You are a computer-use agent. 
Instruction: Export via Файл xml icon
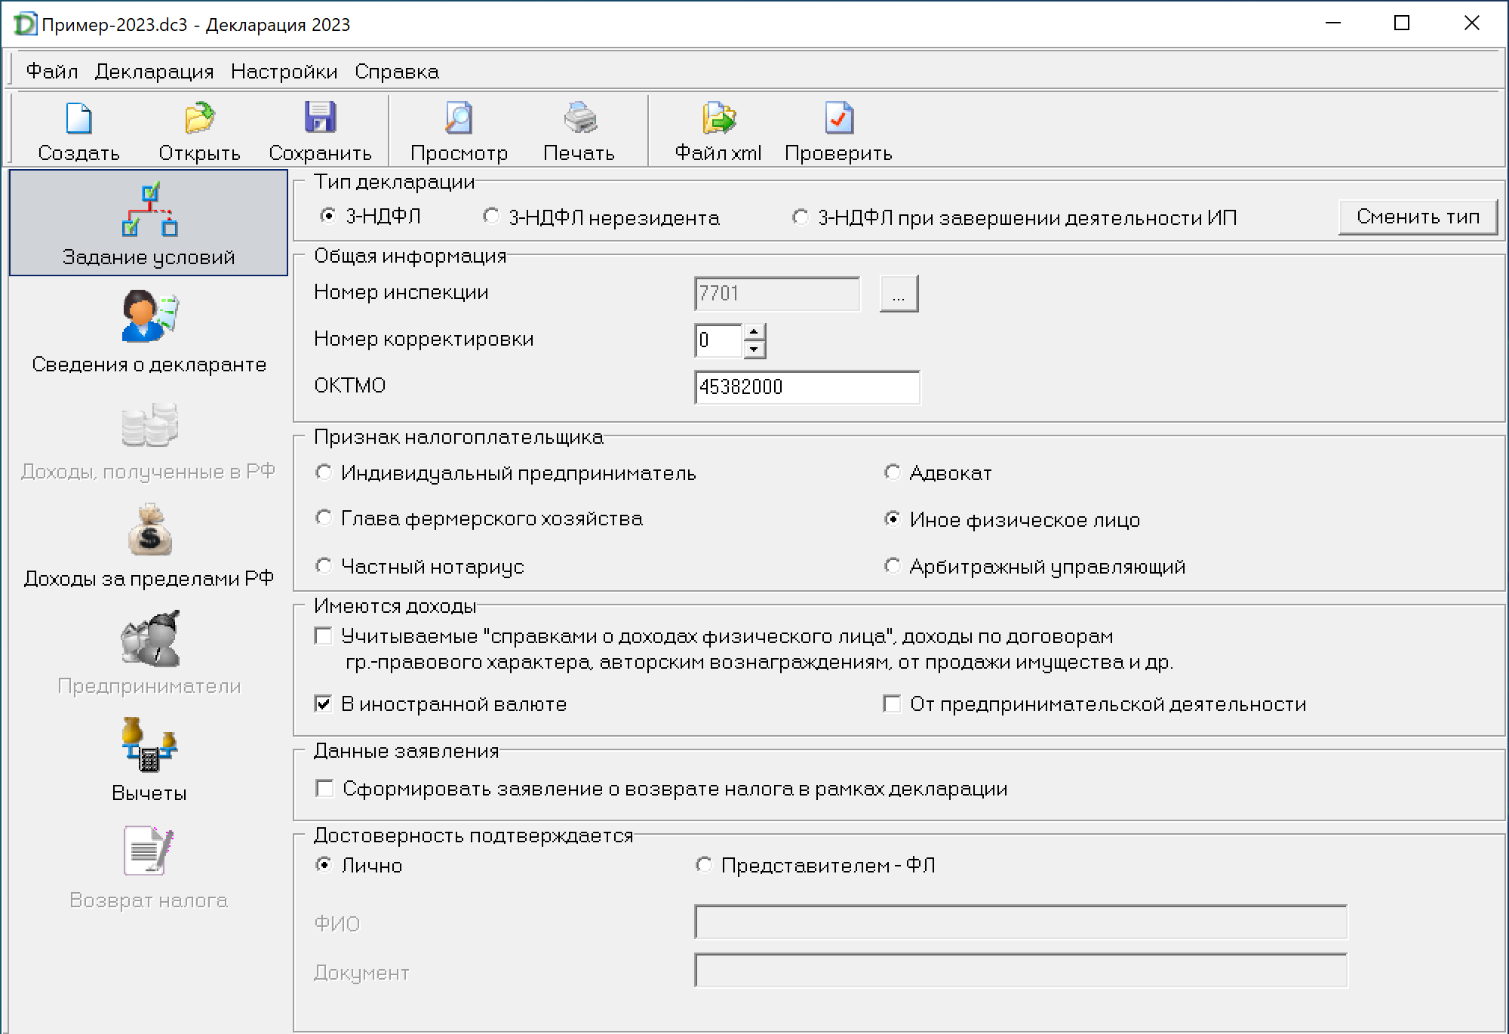718,119
